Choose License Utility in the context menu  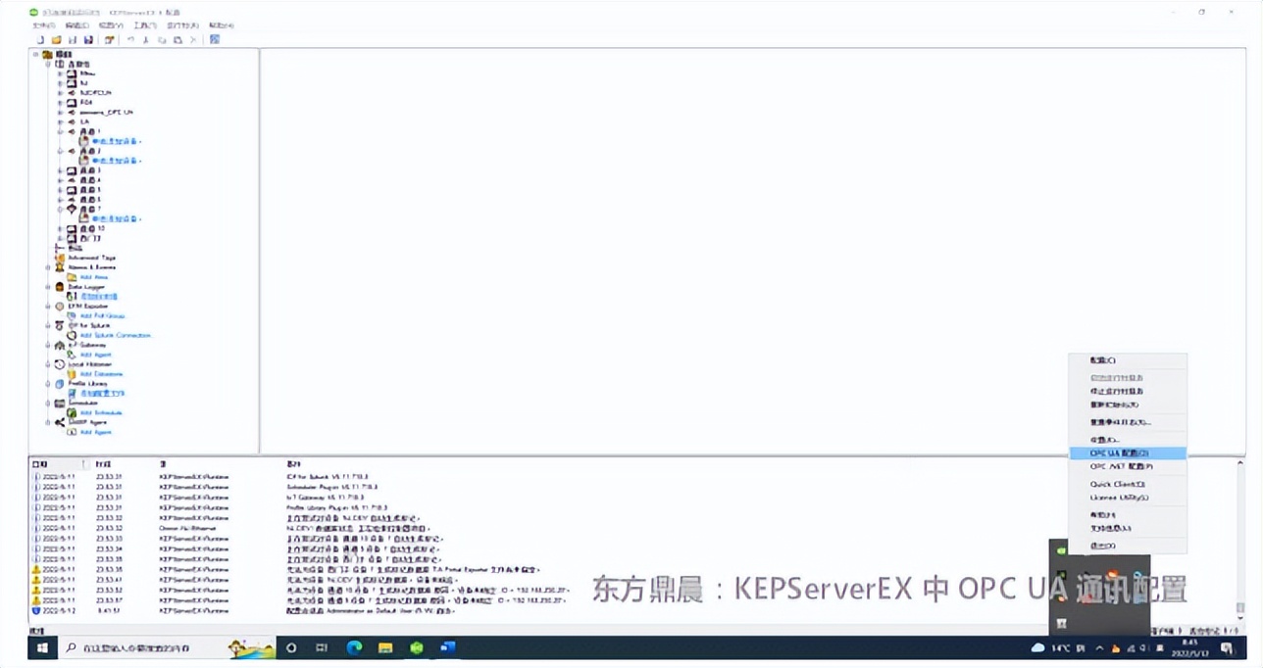click(1128, 498)
